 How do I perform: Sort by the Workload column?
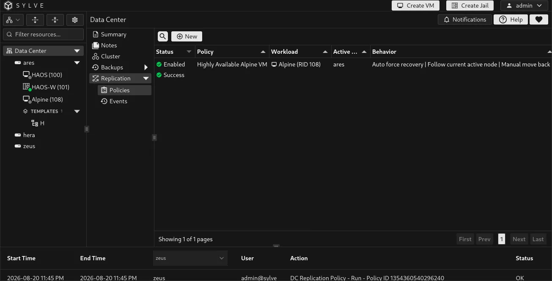[300, 52]
